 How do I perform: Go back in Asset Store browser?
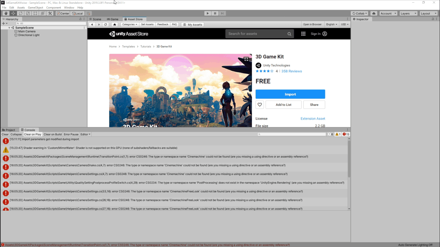point(92,24)
